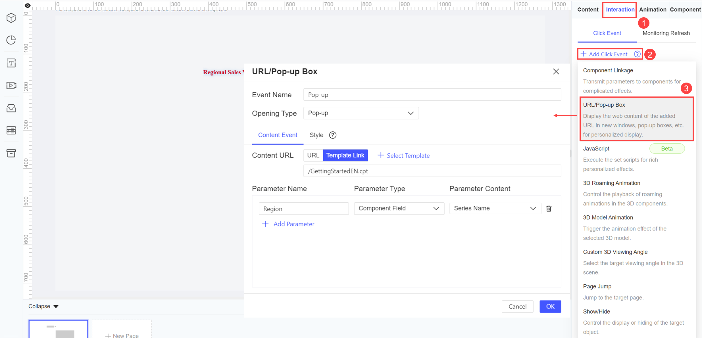Select the Click Event tab
Image resolution: width=702 pixels, height=338 pixels.
coord(607,33)
